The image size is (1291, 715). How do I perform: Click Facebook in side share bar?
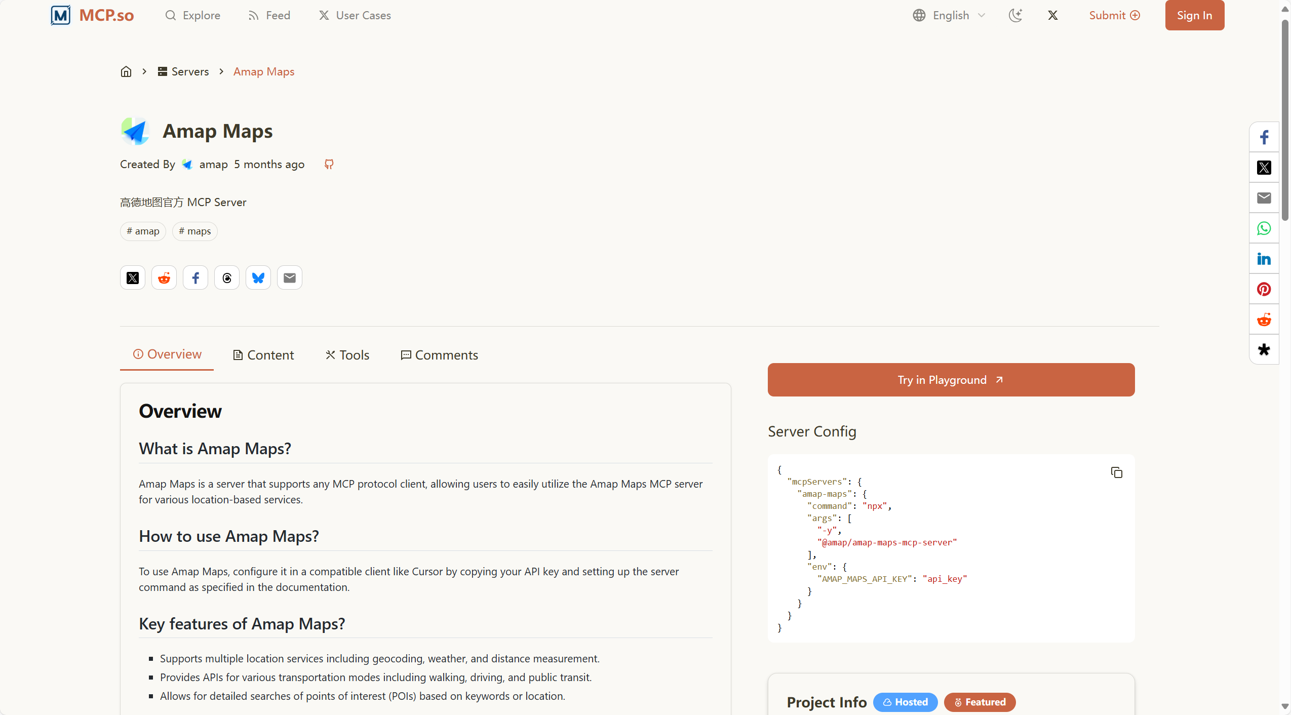coord(1264,137)
